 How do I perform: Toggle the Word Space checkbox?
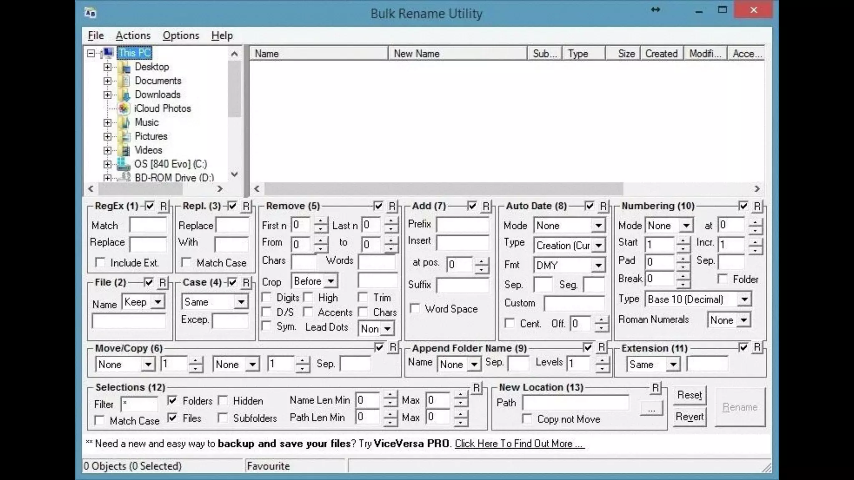point(415,309)
